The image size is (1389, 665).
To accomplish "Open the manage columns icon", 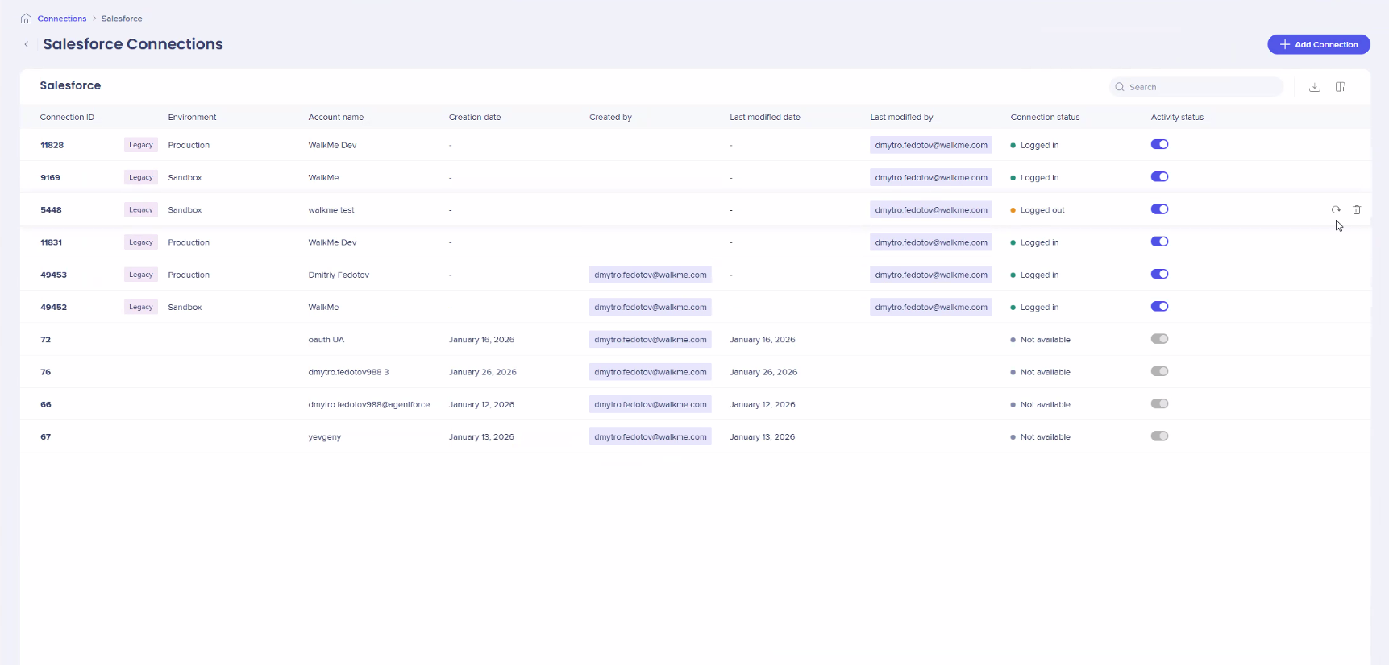I will (1341, 87).
